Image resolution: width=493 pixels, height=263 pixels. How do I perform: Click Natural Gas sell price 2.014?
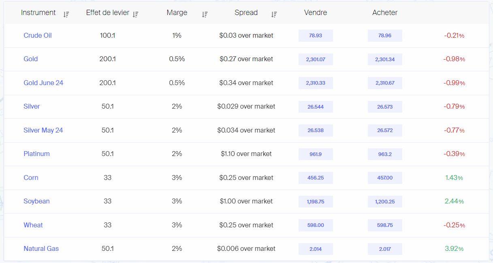(x=316, y=249)
